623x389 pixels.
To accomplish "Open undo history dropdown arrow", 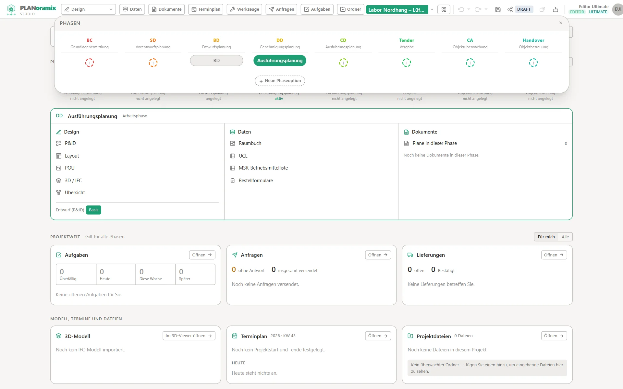I will pyautogui.click(x=469, y=9).
